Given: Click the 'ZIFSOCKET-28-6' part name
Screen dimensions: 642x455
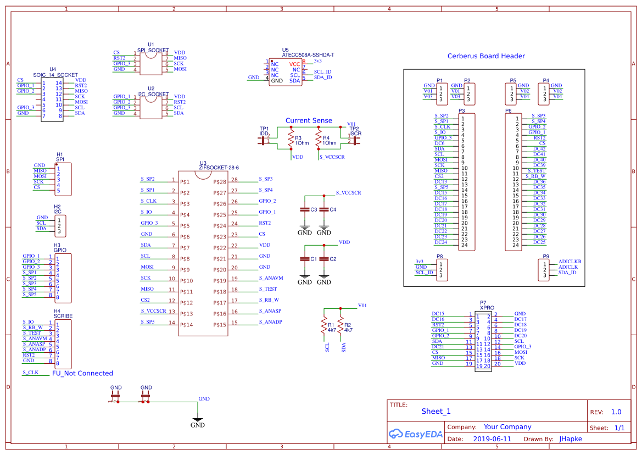Looking at the screenshot, I should (x=219, y=168).
